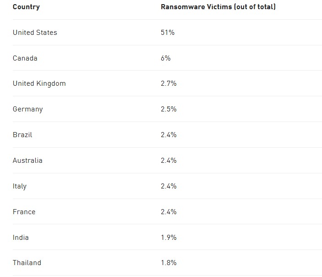Viewport: 322px width, 277px height.
Task: Select the Thailand country cell
Action: [x=27, y=263]
